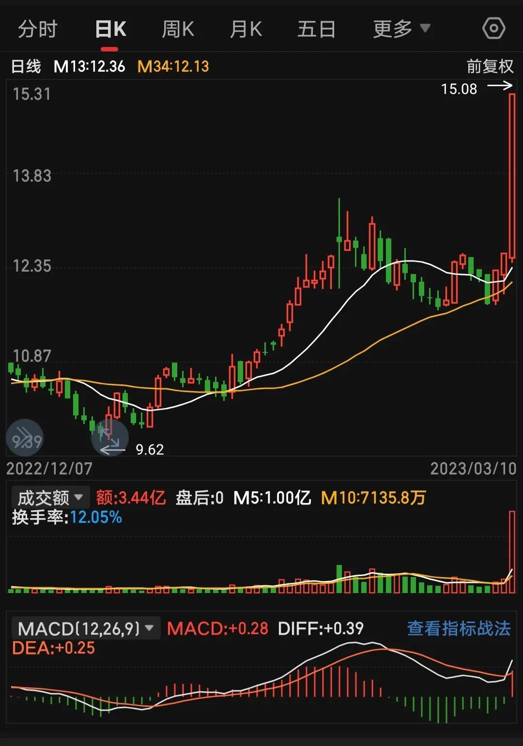
Task: Tap the MACD:+0.28 value
Action: pos(217,628)
